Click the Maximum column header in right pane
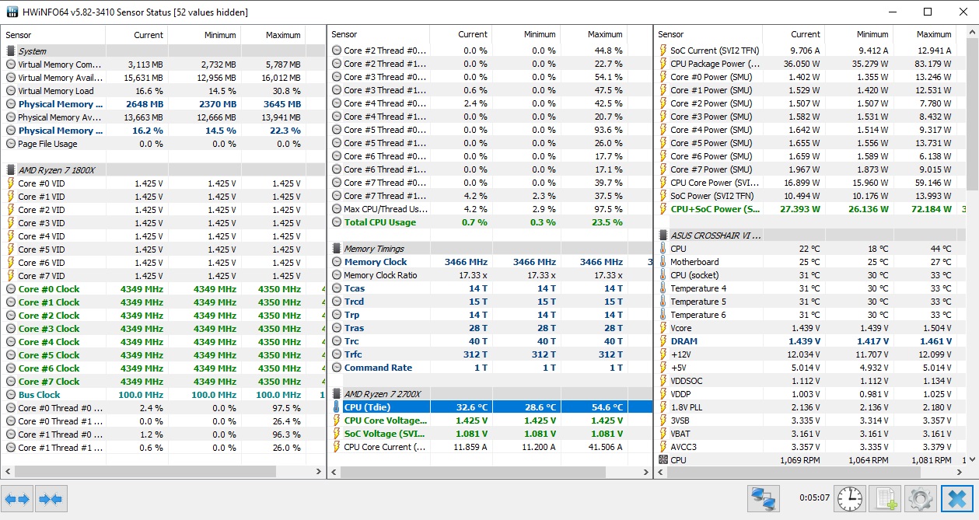The image size is (979, 520). pos(924,35)
